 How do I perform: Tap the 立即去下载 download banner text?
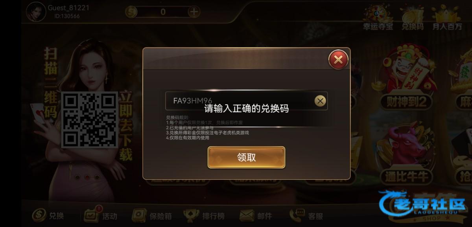click(126, 126)
